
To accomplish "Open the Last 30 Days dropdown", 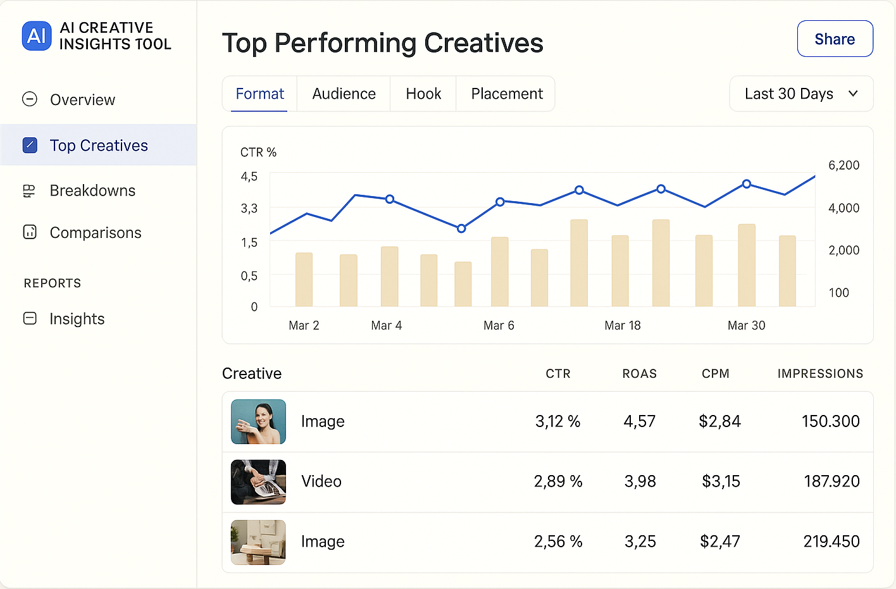I will tap(801, 94).
